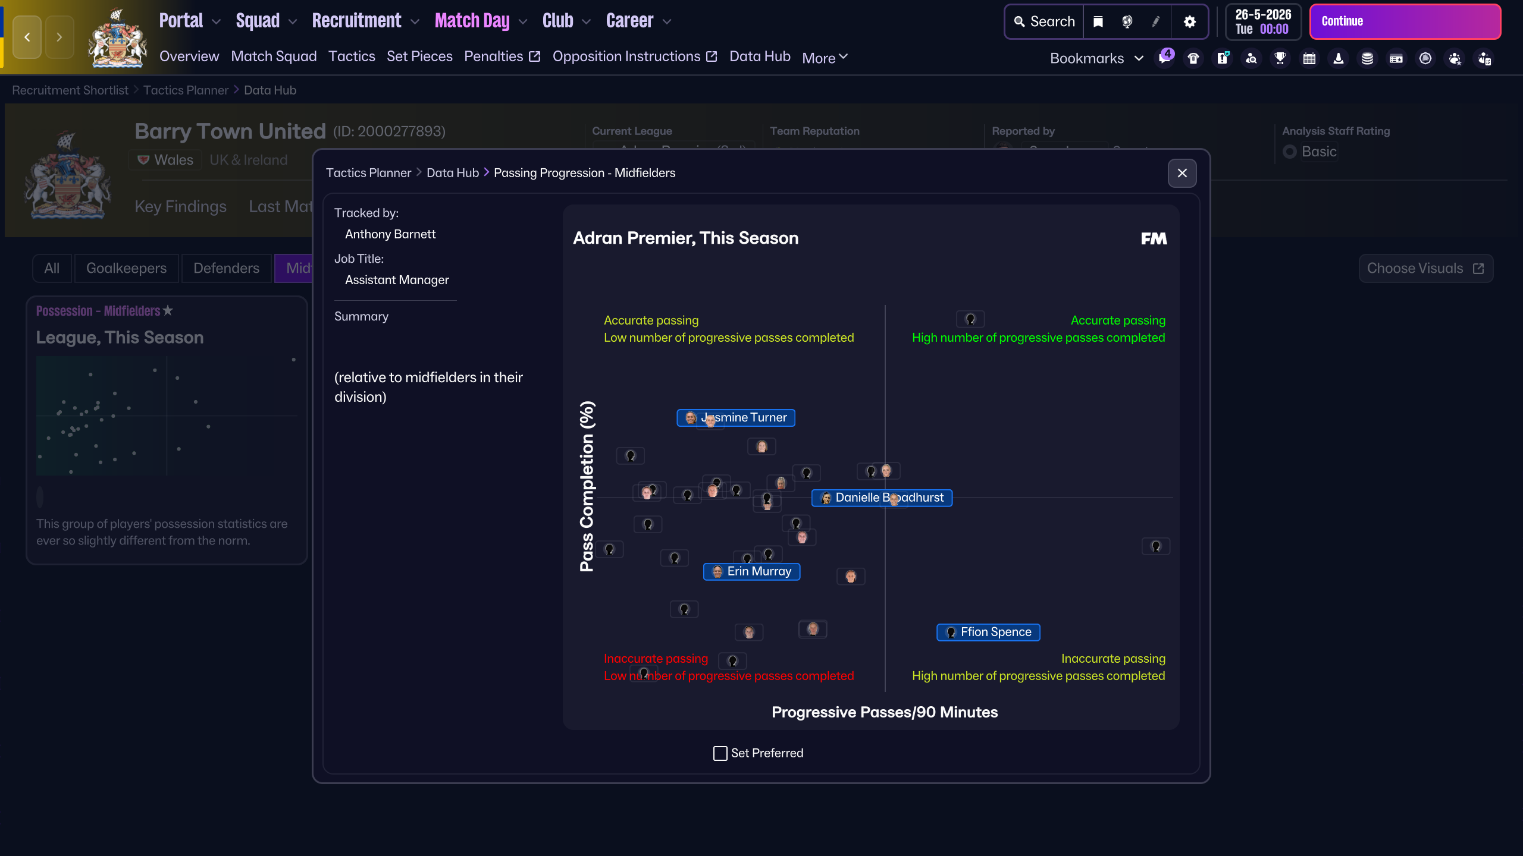The height and width of the screenshot is (856, 1523).
Task: Open the calendar schedule bookmark icon
Action: point(1309,58)
